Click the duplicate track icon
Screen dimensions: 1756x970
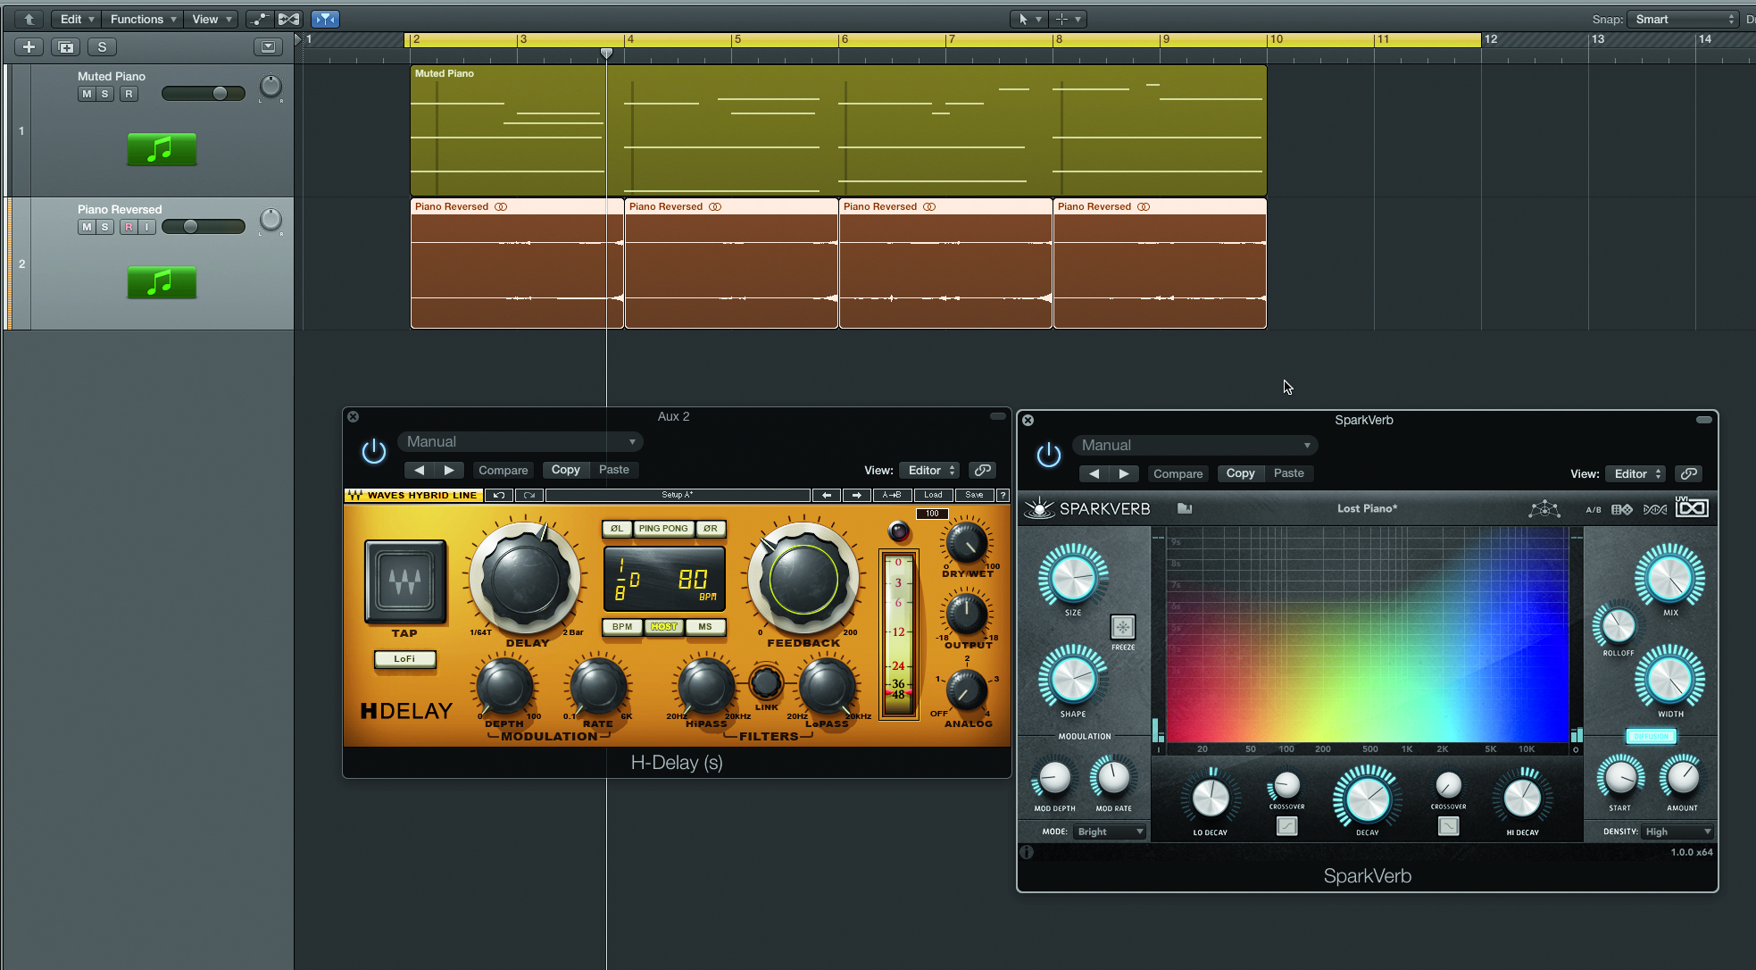(x=66, y=46)
